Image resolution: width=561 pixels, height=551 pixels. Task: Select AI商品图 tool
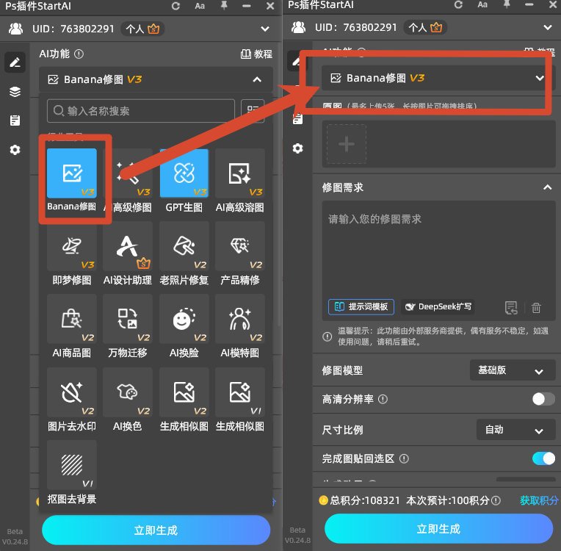click(x=71, y=319)
